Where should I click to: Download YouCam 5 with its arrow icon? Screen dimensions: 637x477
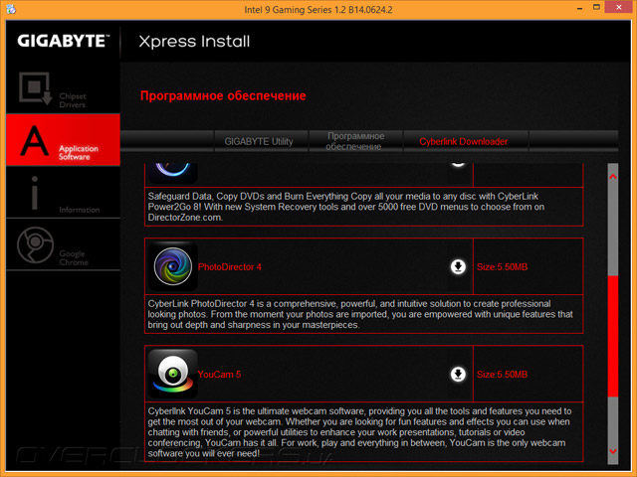pos(458,375)
